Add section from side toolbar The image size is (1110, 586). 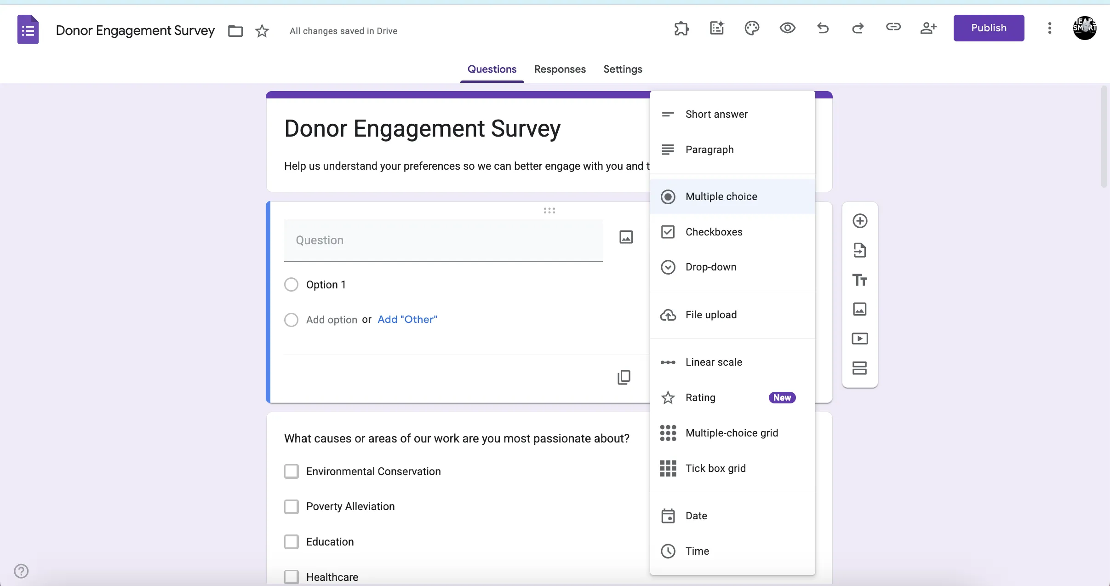coord(860,368)
